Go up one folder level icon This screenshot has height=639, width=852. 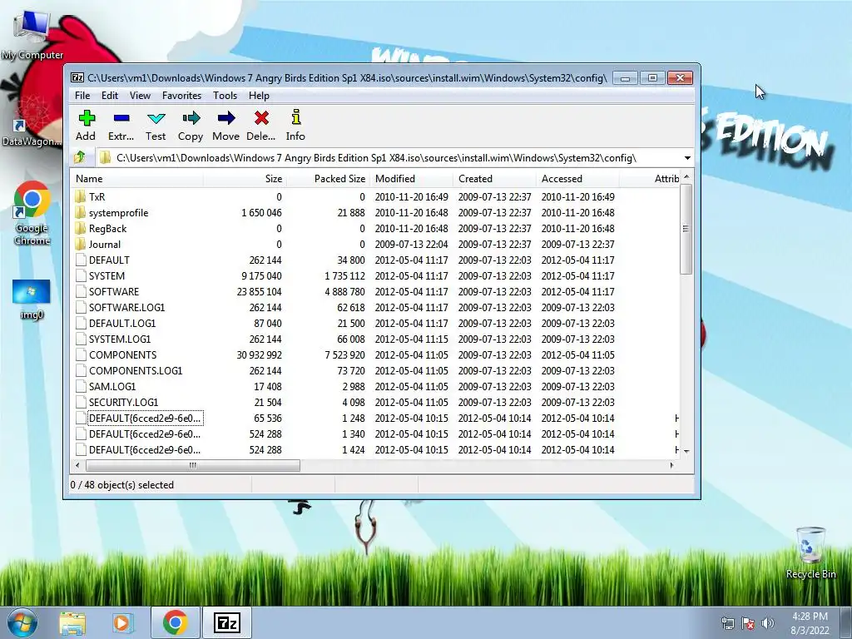(80, 157)
